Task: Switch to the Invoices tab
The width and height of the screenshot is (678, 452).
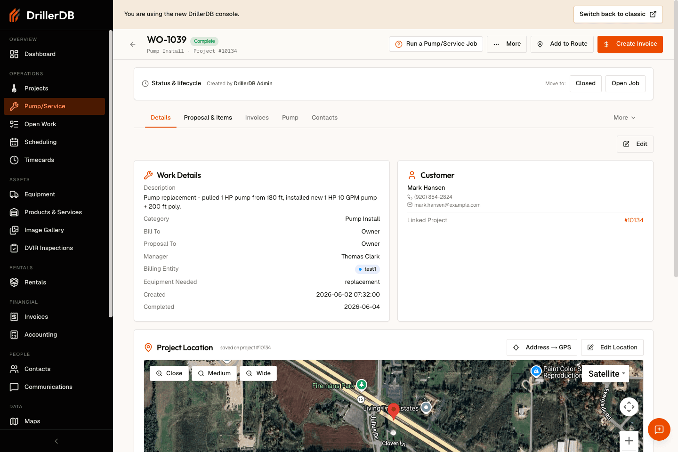Action: coord(257,118)
